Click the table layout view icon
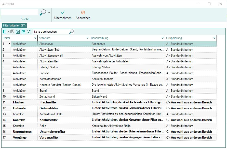The image size is (227, 149). coord(23,32)
